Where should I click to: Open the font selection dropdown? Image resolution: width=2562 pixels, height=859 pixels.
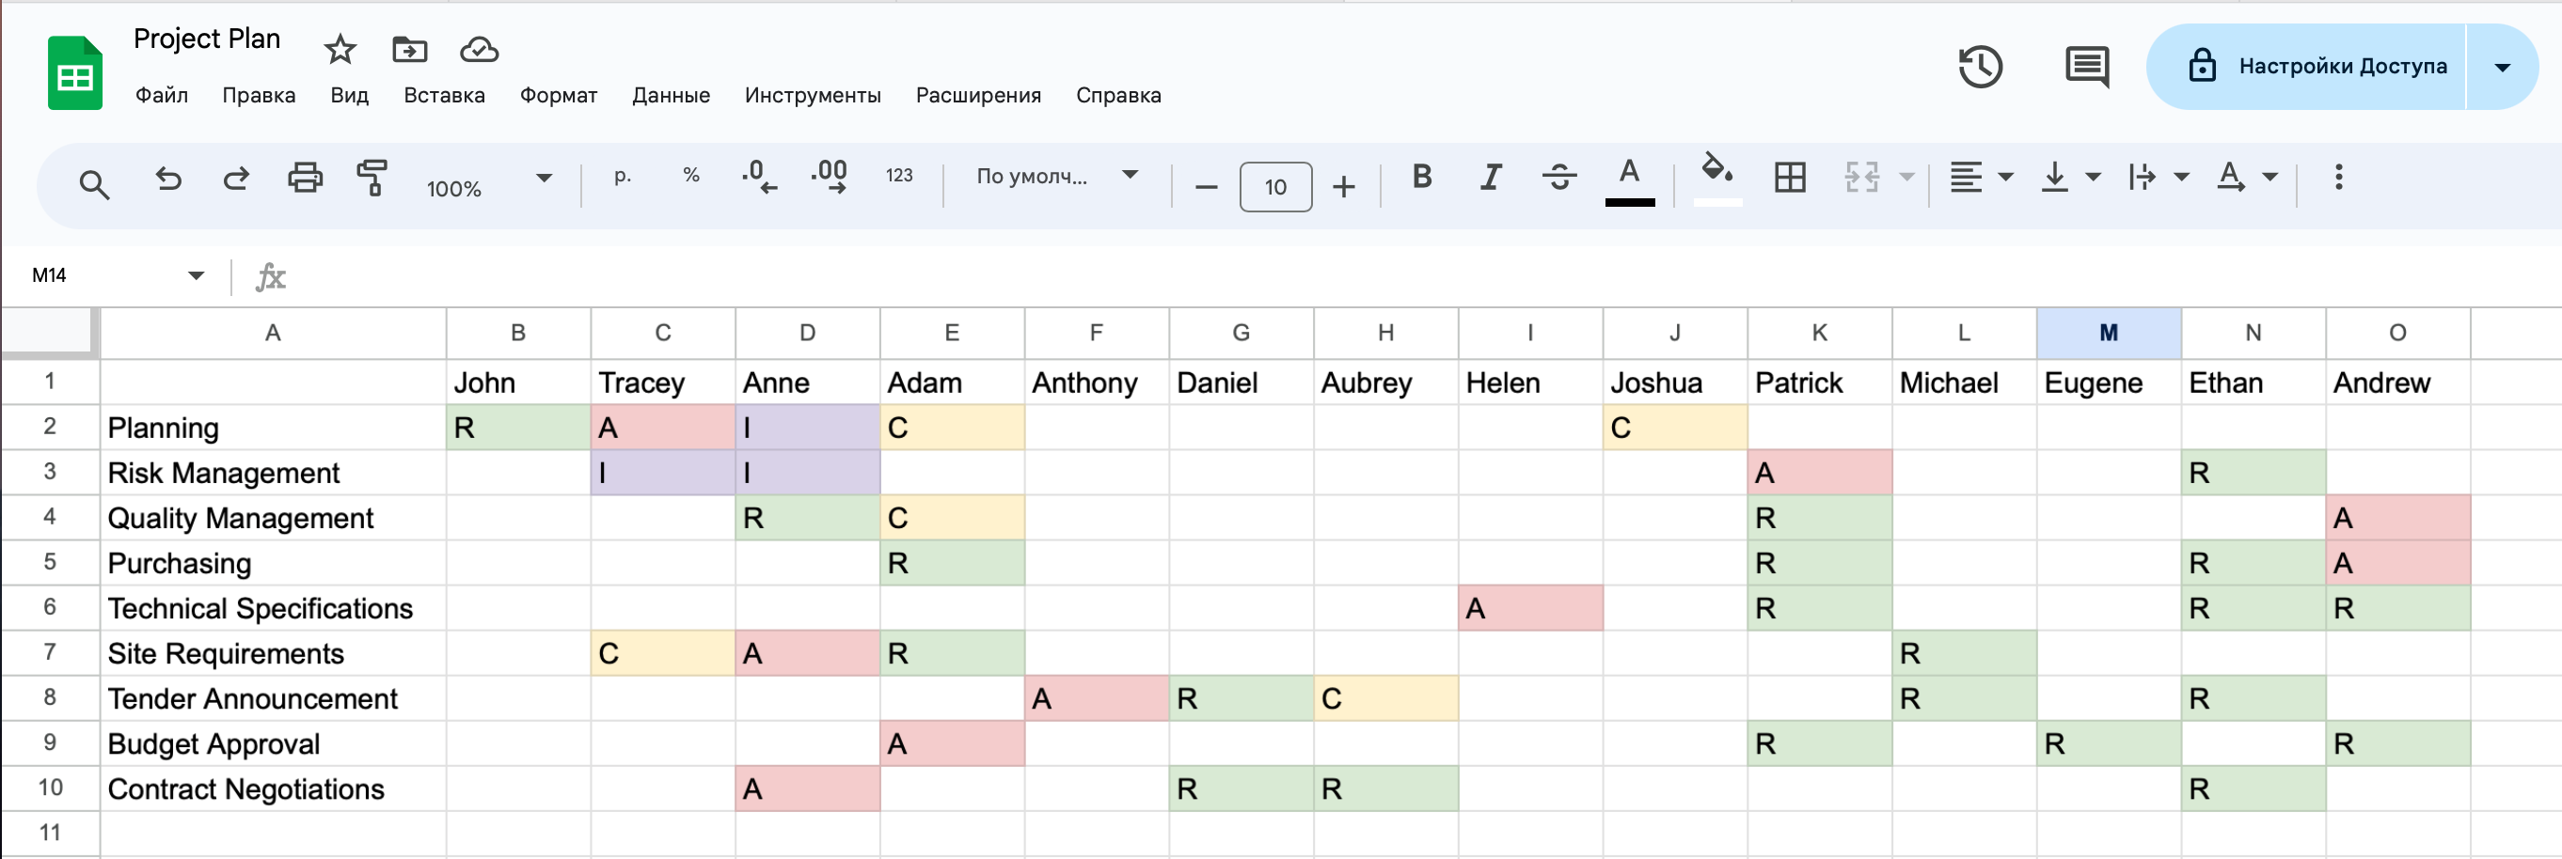click(x=1129, y=177)
